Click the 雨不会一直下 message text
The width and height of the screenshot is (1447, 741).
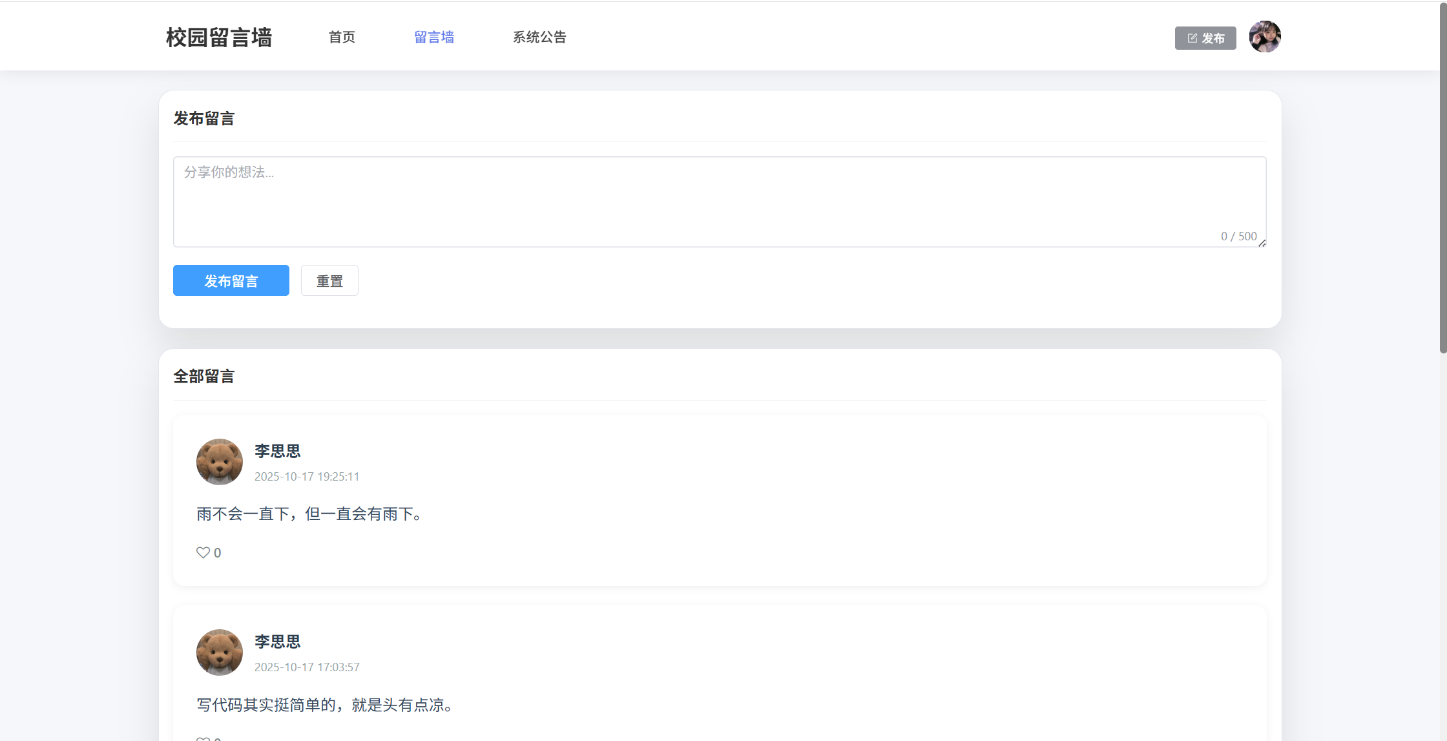pyautogui.click(x=311, y=514)
